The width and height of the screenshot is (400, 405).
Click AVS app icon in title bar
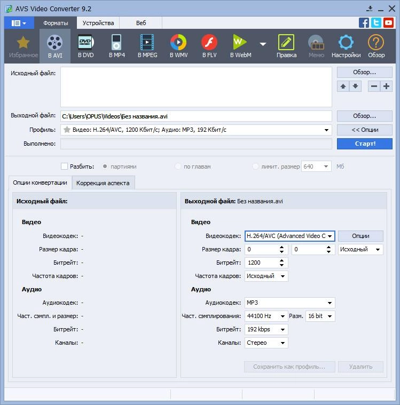point(9,9)
